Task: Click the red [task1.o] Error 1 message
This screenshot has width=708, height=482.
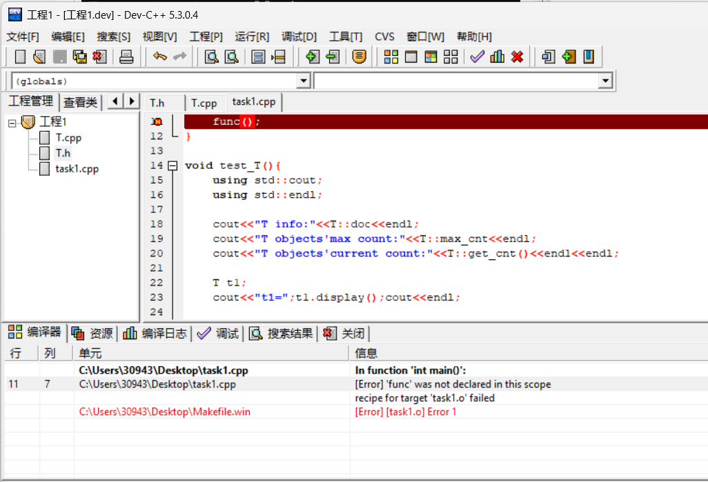Action: point(406,412)
